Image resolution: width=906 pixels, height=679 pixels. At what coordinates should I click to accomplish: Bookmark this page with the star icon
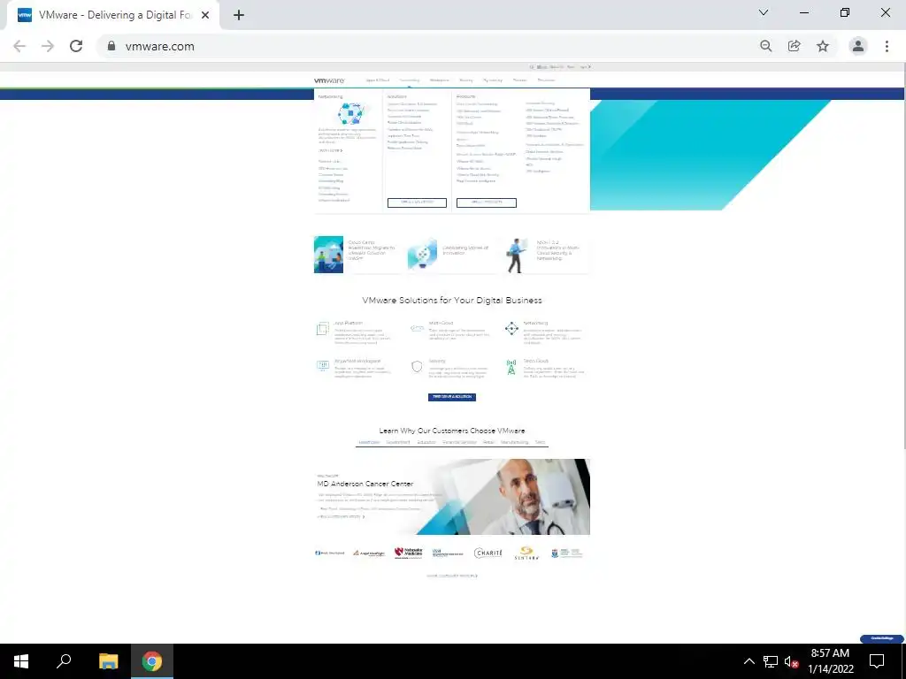(x=823, y=46)
